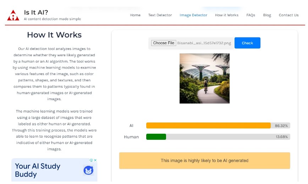The image size is (308, 184).
Task: Open the Text Detector page
Action: pos(160,15)
